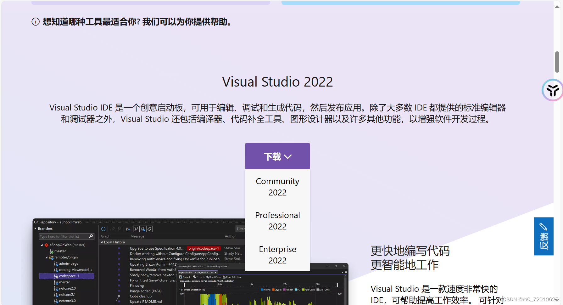Click the Message column header
Image resolution: width=563 pixels, height=305 pixels.
[137, 236]
